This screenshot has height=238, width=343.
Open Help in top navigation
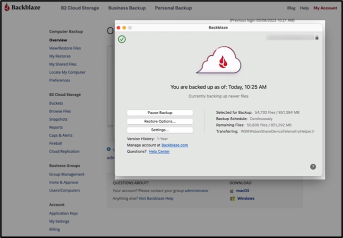coord(304,8)
